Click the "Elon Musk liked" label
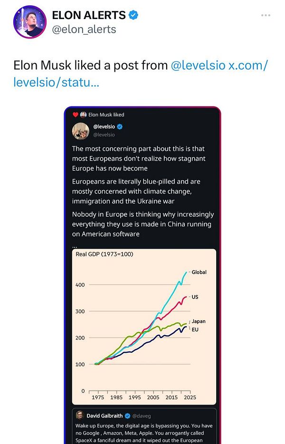The height and width of the screenshot is (444, 285). click(106, 115)
